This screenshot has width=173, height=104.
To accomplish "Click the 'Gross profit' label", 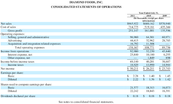I will pyautogui.click(x=15, y=30).
